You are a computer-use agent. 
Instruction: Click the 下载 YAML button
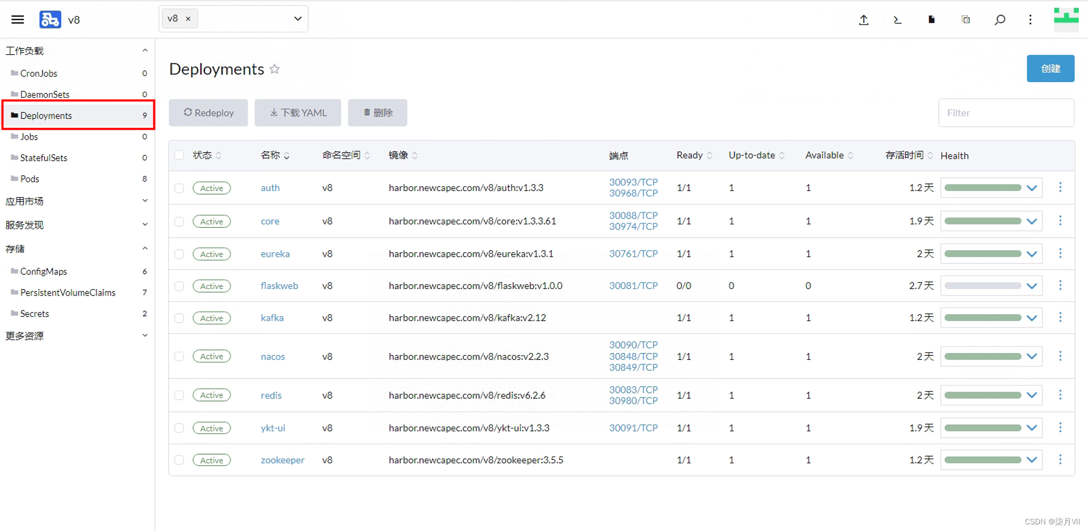click(297, 113)
